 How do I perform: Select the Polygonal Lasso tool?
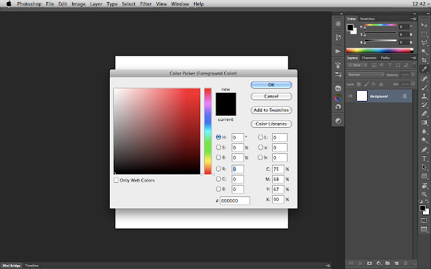coord(424,42)
